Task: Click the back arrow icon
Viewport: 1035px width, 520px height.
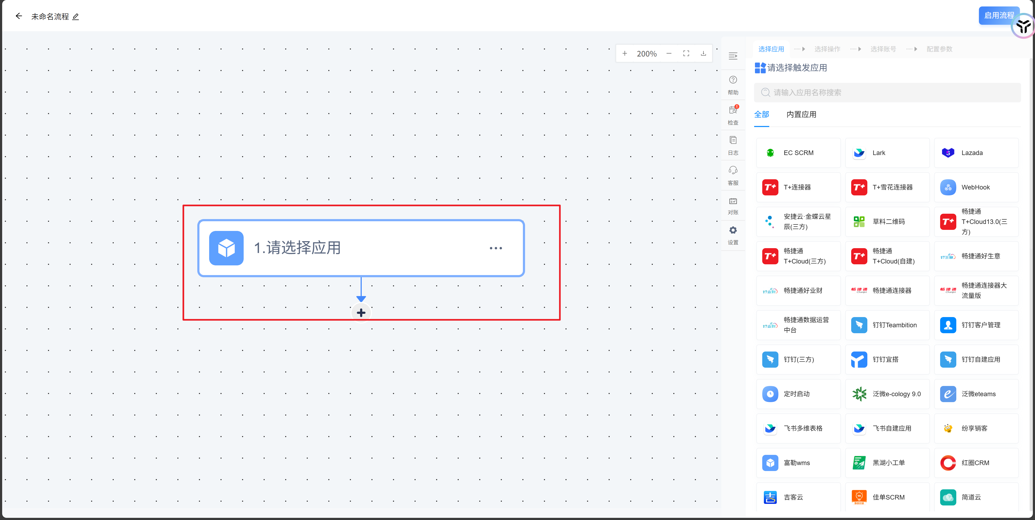Action: 19,16
